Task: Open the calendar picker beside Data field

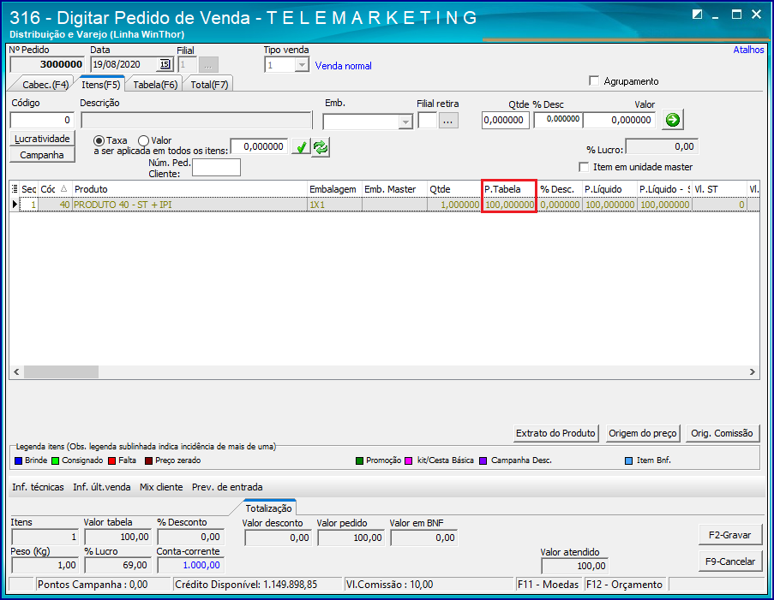Action: [165, 64]
